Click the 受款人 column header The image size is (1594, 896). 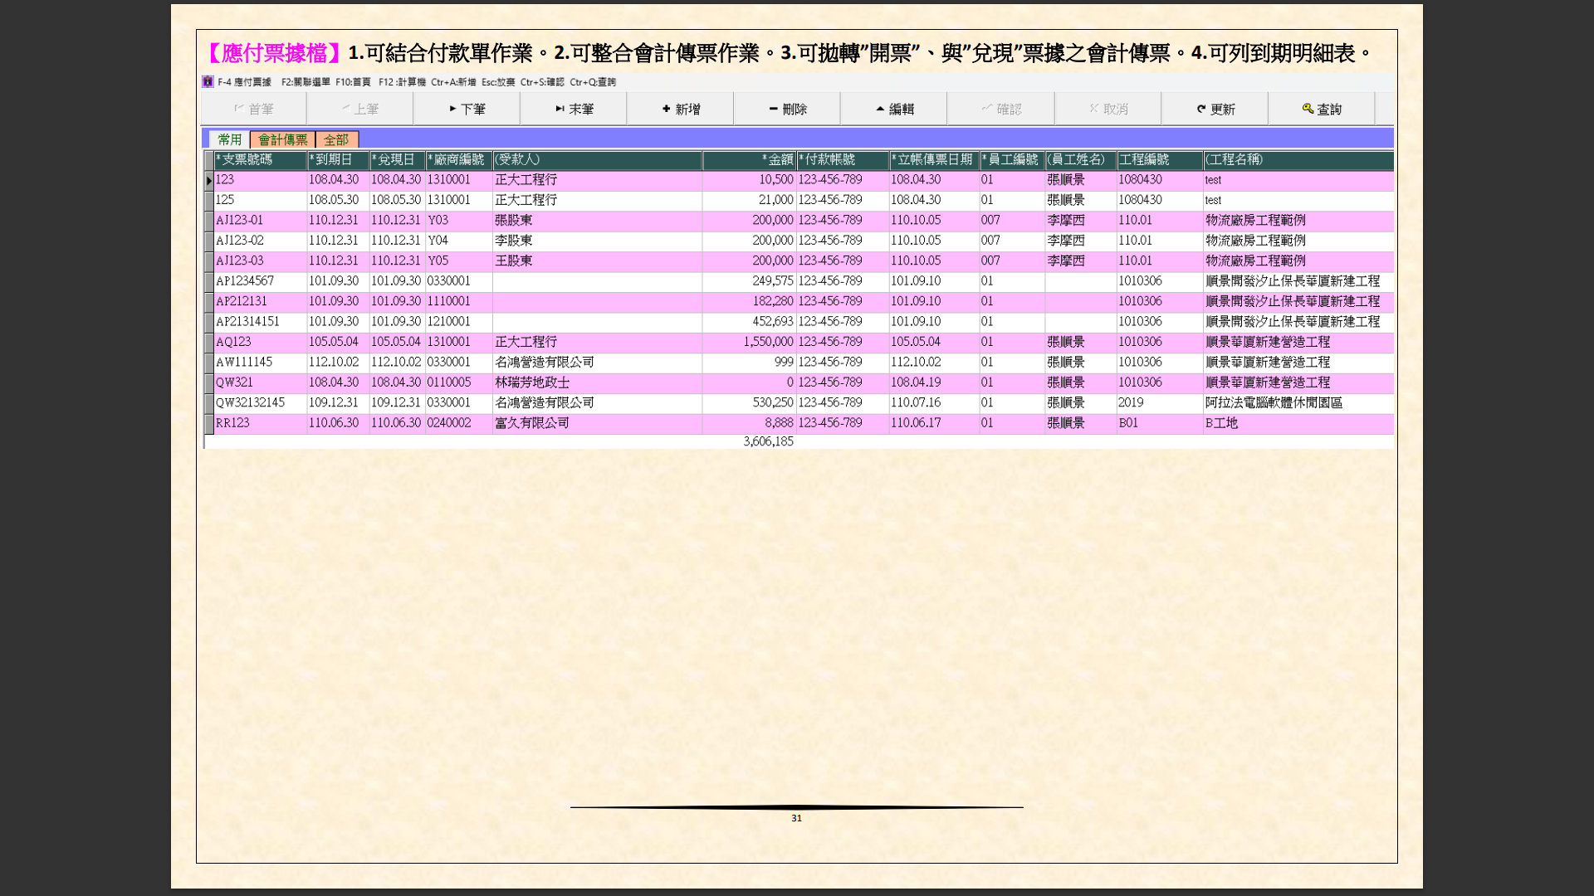[597, 159]
